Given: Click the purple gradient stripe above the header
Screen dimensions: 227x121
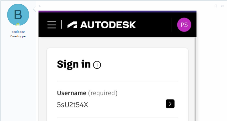Looking at the screenshot, I should pyautogui.click(x=117, y=11).
